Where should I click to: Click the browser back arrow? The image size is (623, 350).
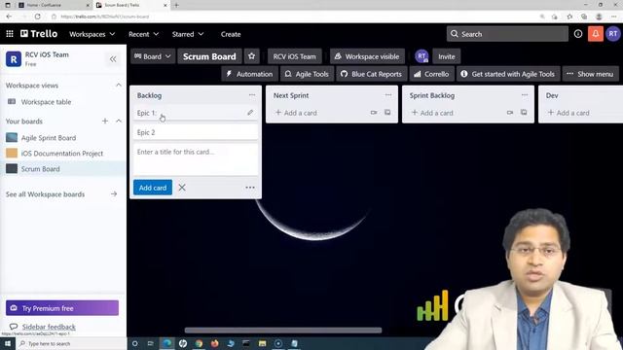point(9,17)
